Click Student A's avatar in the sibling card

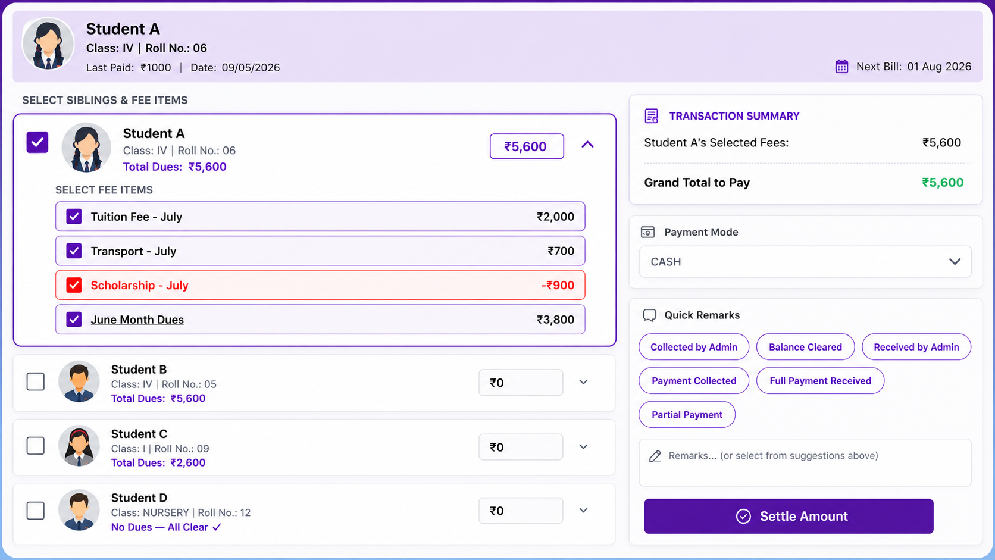click(86, 148)
